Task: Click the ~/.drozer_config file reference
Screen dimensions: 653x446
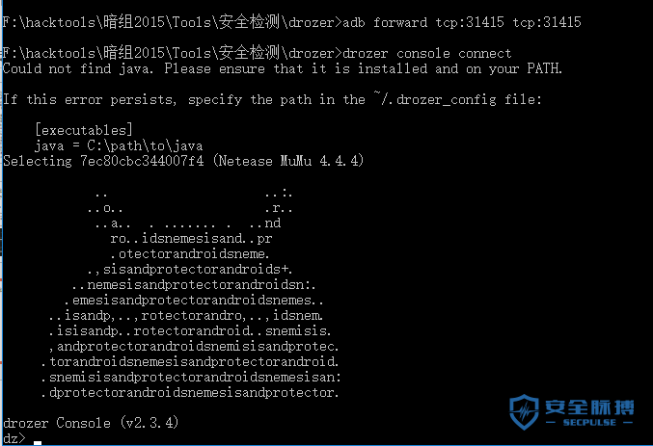Action: tap(435, 99)
